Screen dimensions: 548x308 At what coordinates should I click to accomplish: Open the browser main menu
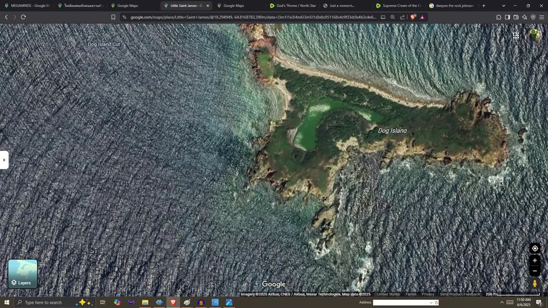(x=542, y=17)
